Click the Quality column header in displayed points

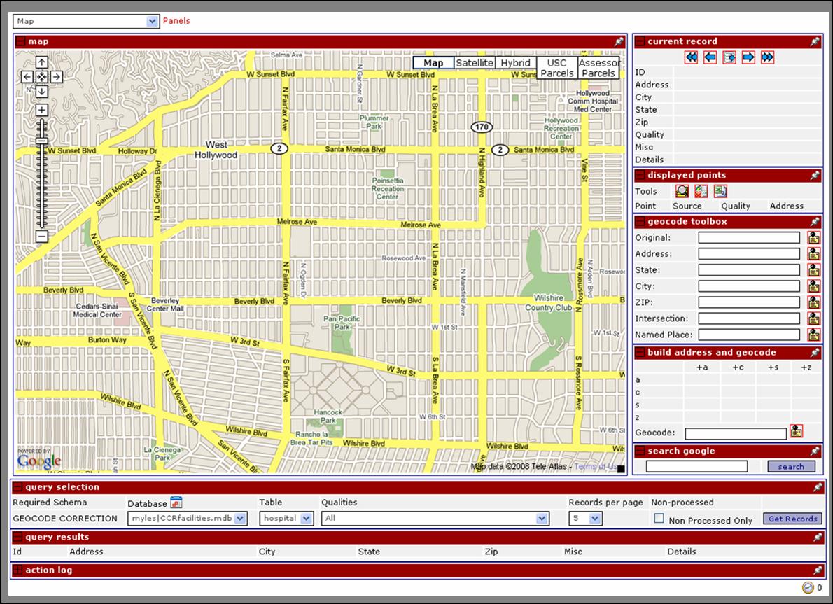(735, 206)
